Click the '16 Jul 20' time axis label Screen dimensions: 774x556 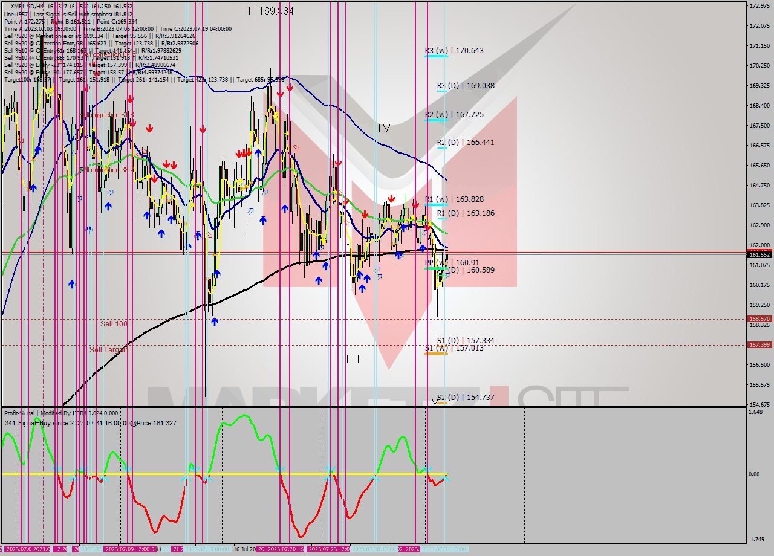point(244,549)
